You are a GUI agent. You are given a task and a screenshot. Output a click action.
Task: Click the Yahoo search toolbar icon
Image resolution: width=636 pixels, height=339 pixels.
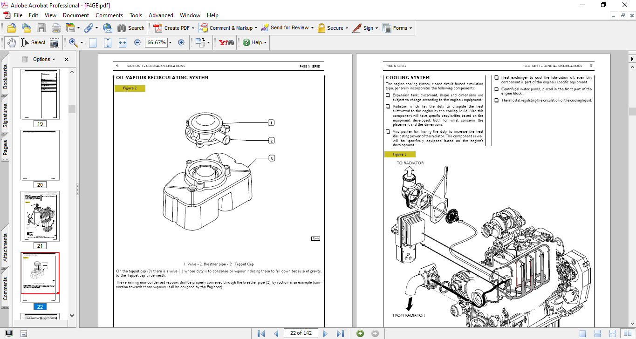pyautogui.click(x=226, y=42)
